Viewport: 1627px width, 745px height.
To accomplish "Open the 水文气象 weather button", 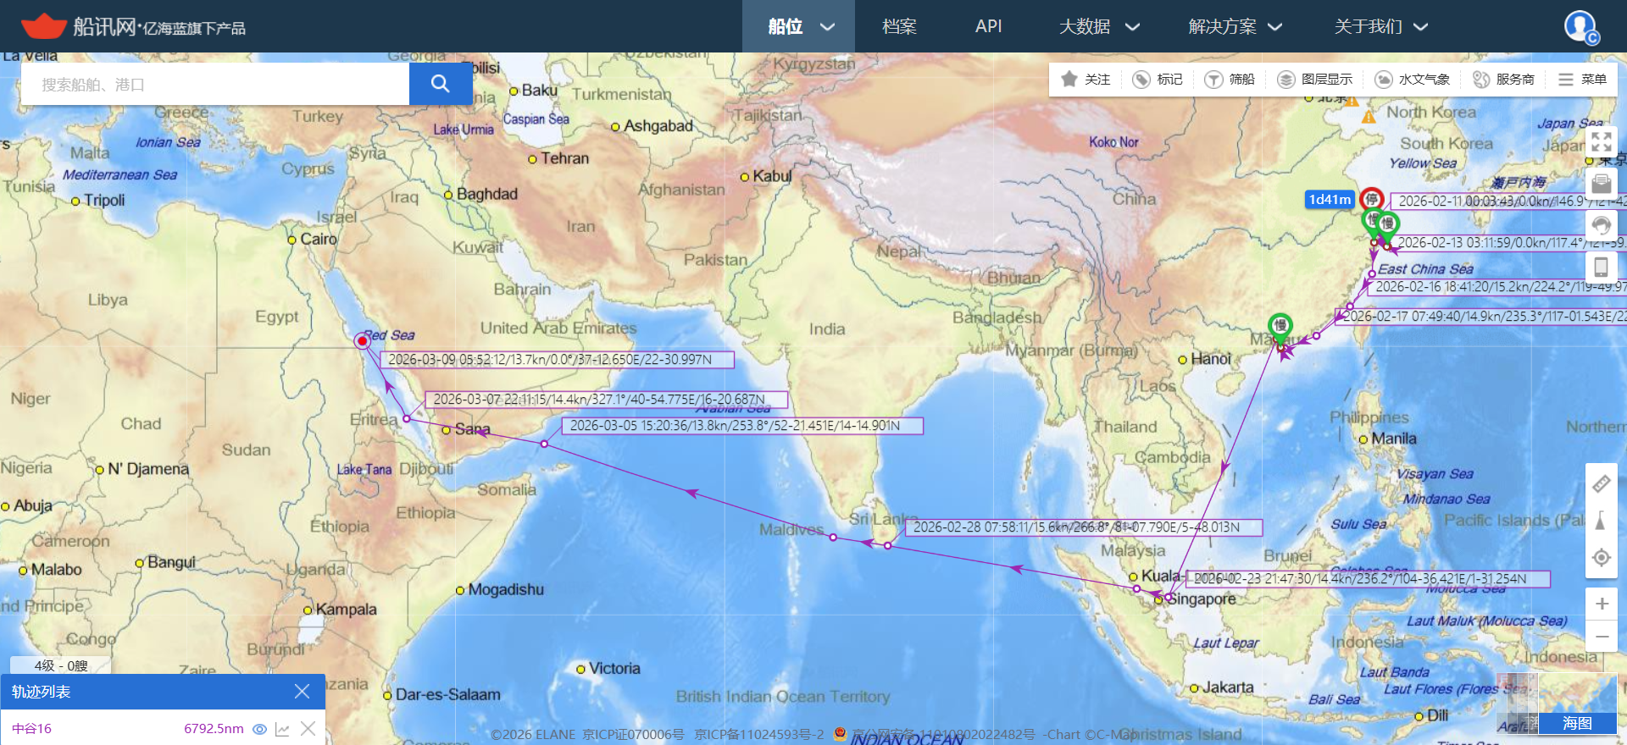I will tap(1412, 80).
